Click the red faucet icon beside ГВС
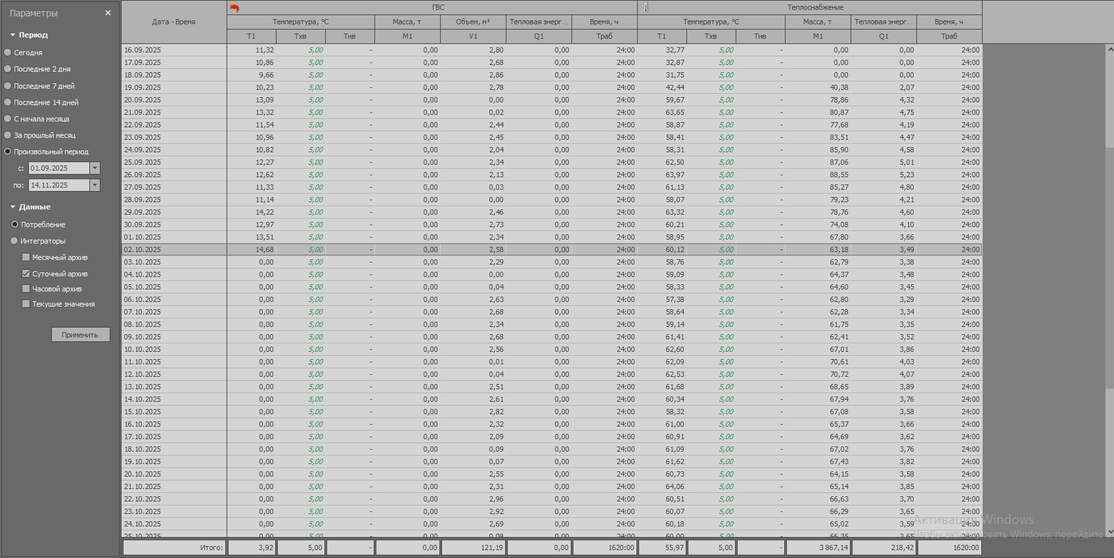This screenshot has width=1114, height=558. pos(234,7)
